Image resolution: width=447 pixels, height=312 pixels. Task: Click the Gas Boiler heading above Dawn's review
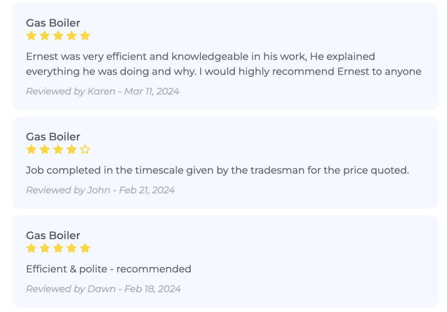tap(53, 236)
